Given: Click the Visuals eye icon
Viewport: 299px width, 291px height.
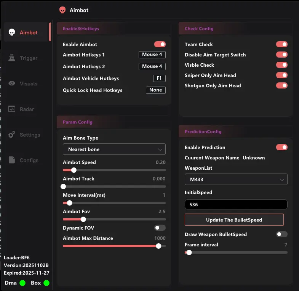Looking at the screenshot, I should pos(12,84).
